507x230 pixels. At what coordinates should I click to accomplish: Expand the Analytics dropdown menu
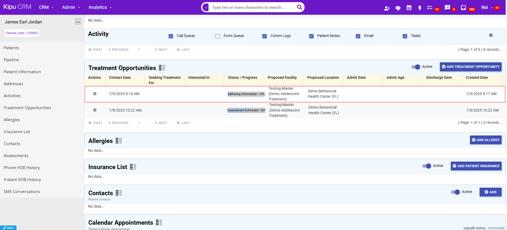point(100,7)
